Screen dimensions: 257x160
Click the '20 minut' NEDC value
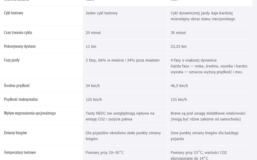pos(93,33)
